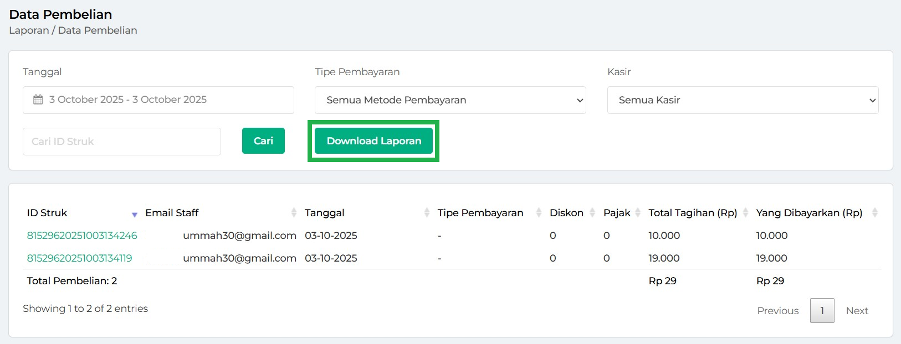Viewport: 901px width, 344px height.
Task: Select page 1 in pagination
Action: pos(822,311)
